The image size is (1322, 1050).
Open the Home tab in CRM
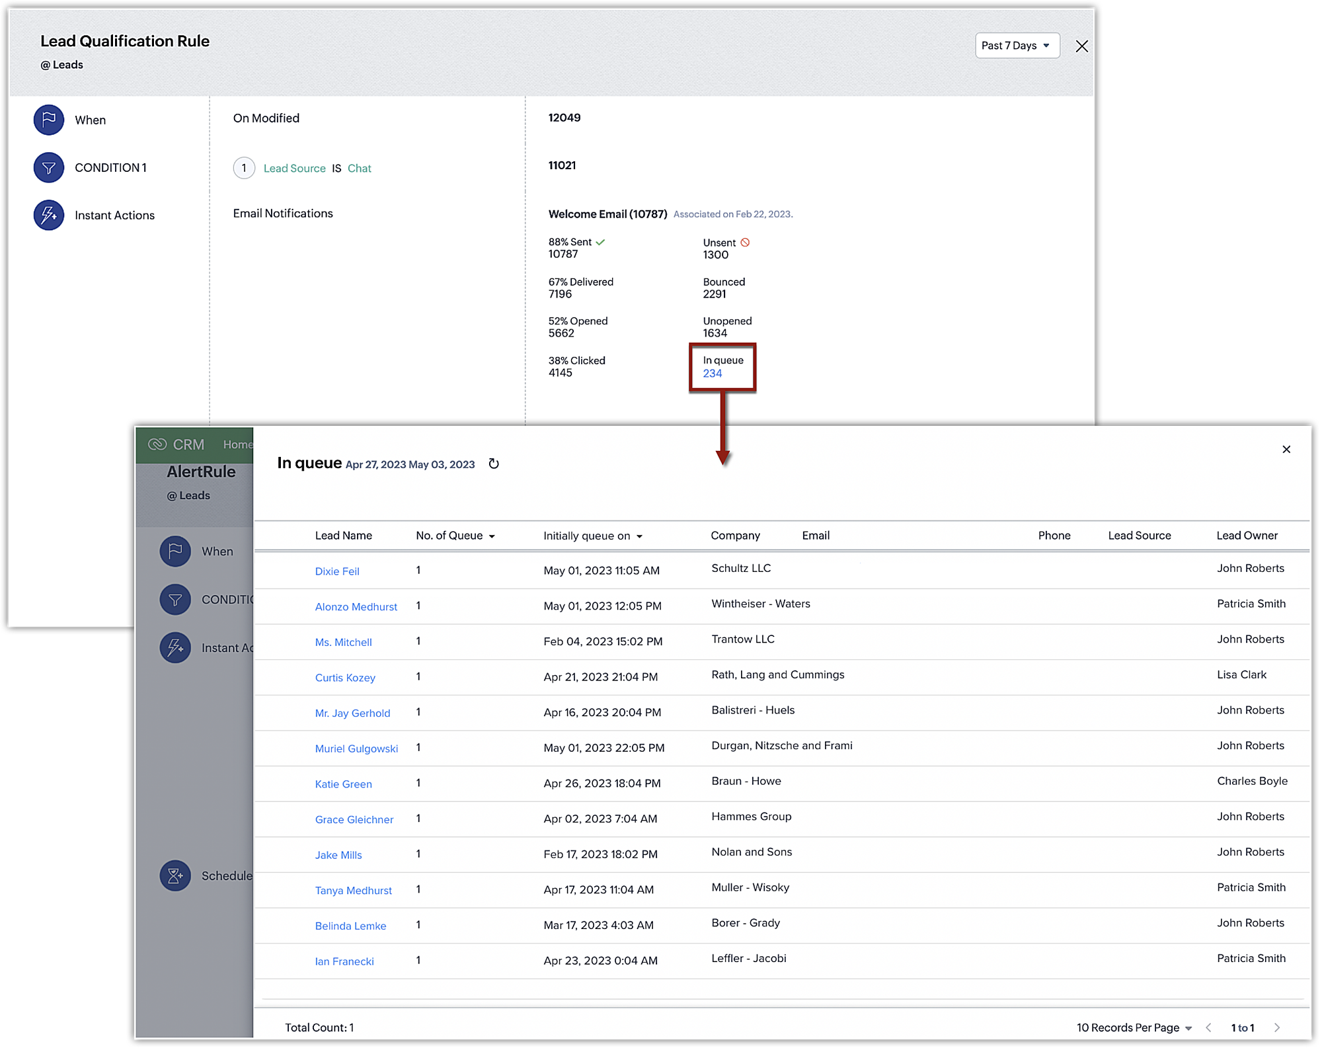(x=237, y=444)
